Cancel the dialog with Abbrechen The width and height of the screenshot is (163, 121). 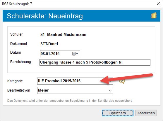146,113
